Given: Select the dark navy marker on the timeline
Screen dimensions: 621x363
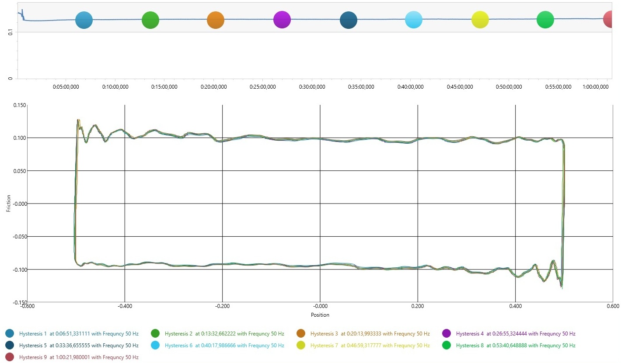Looking at the screenshot, I should coord(348,21).
